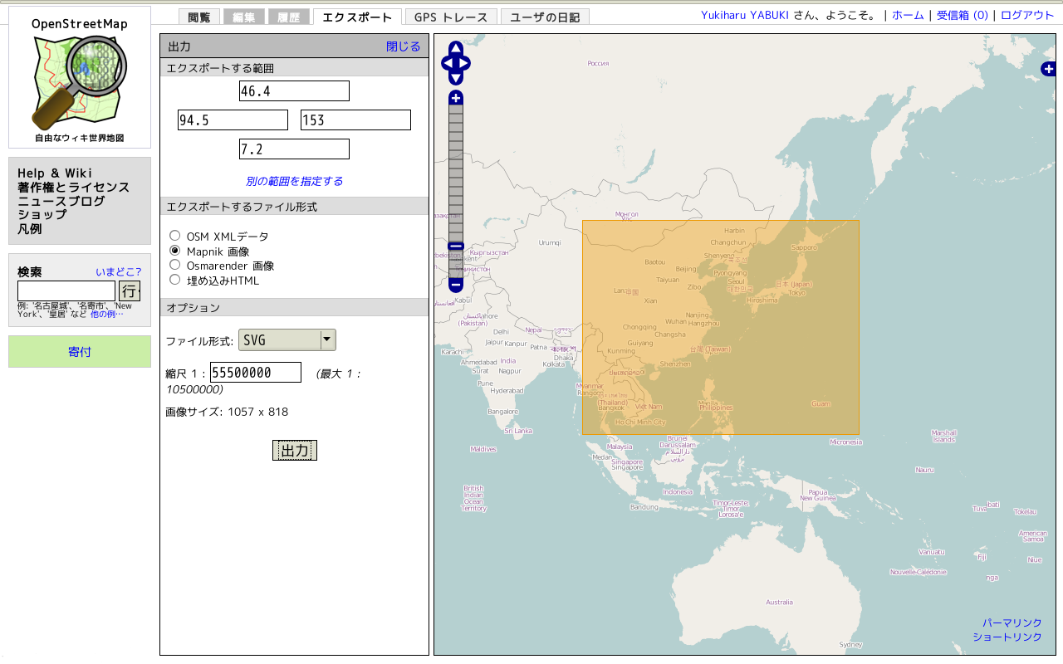This screenshot has height=664, width=1063.
Task: Open 著作権とライセンス link
Action: click(x=74, y=188)
